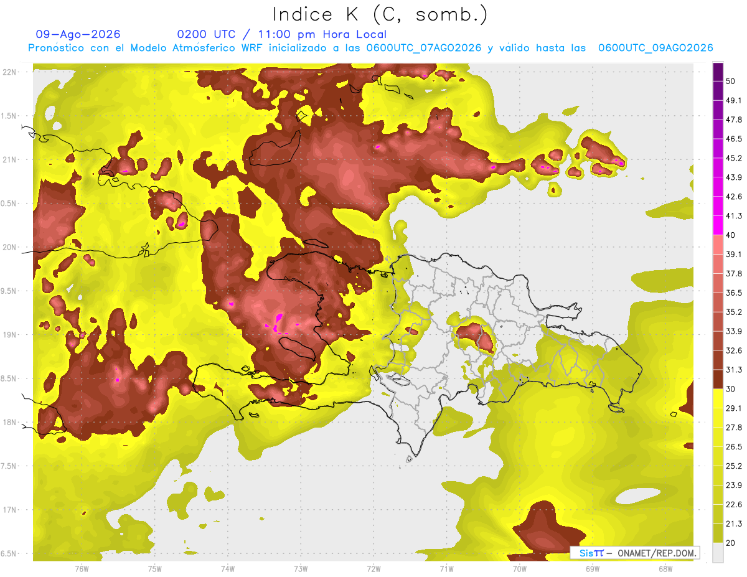Click "0200 UTC / 11:00 pm Hora Local"
Viewport: 747px width, 577px height.
tap(282, 34)
